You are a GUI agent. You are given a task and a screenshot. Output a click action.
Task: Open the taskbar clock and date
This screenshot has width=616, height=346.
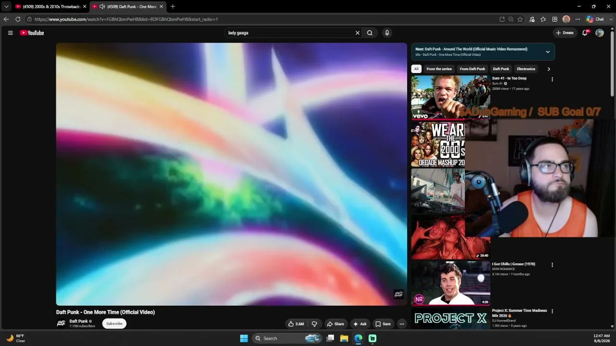(x=602, y=338)
